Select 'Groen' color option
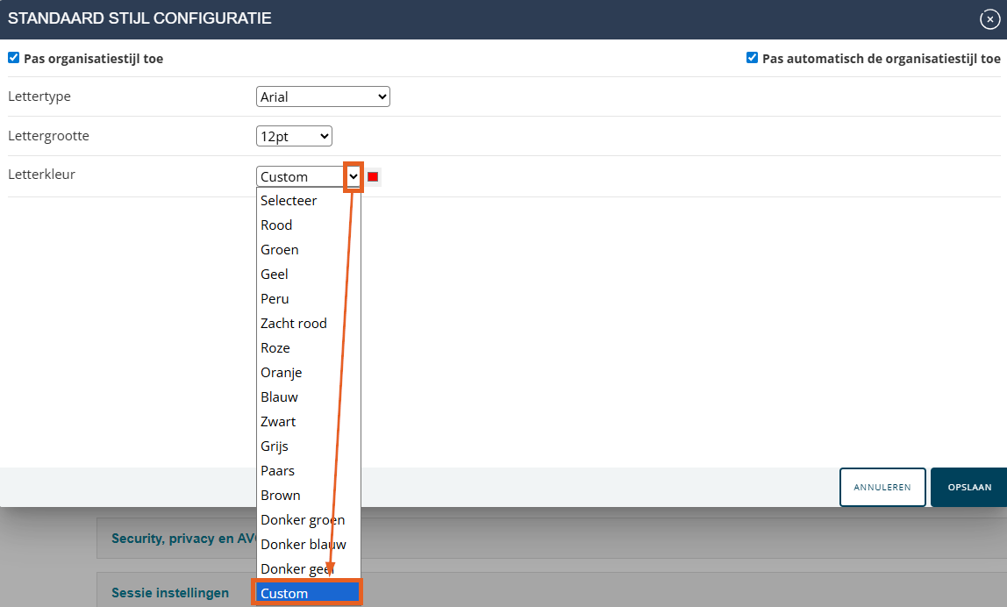This screenshot has width=1007, height=607. 308,249
